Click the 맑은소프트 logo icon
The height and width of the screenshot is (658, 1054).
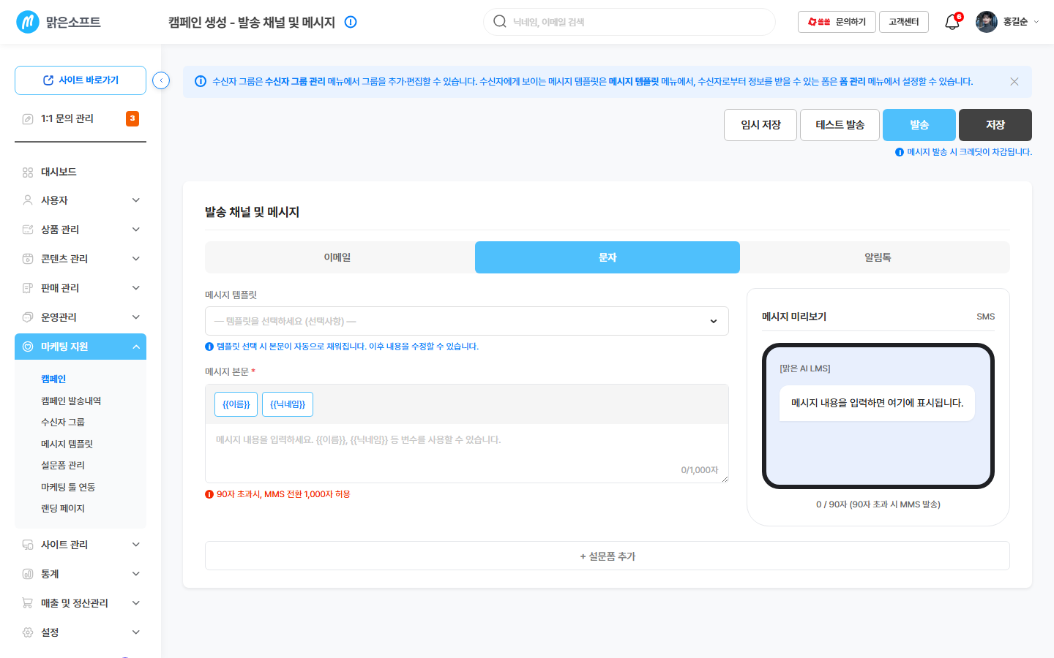point(28,22)
